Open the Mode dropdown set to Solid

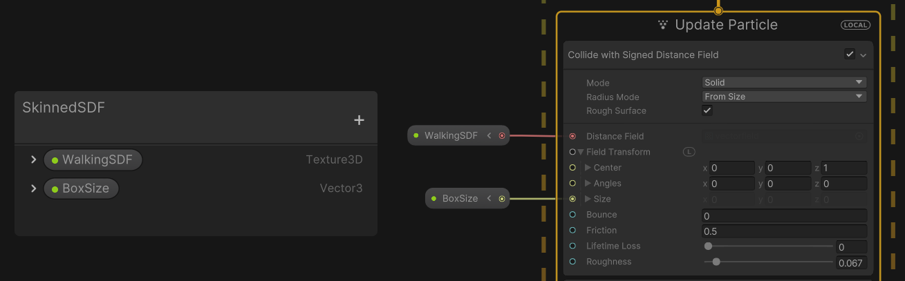[784, 82]
